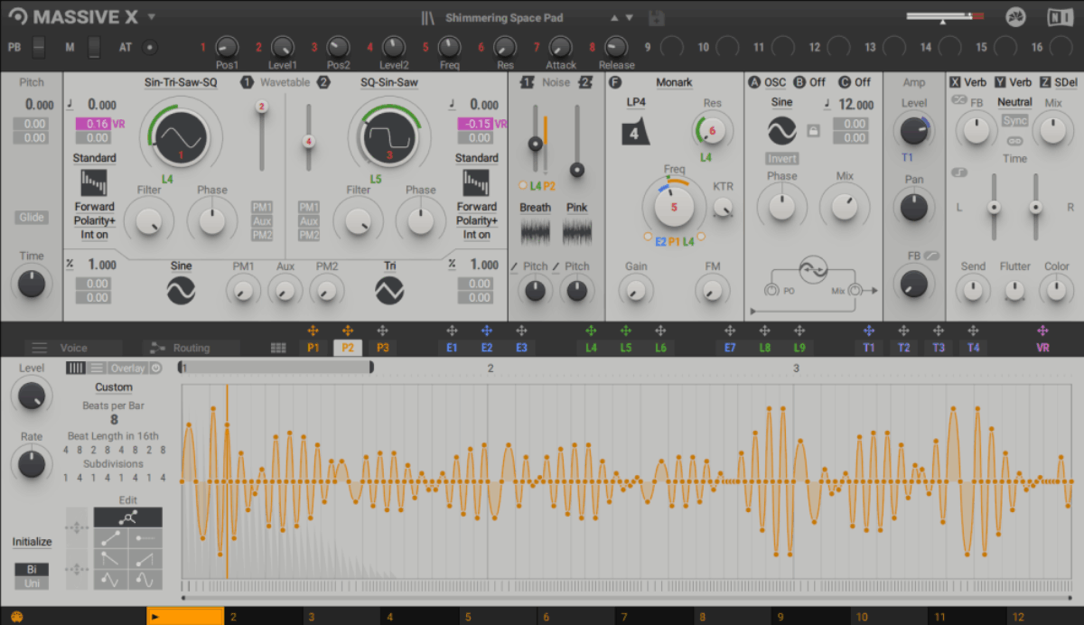
Task: Open the Monark filter type menu
Action: (x=674, y=82)
